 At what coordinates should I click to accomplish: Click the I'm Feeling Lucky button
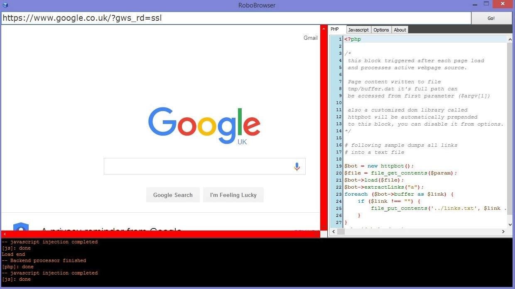(x=233, y=195)
